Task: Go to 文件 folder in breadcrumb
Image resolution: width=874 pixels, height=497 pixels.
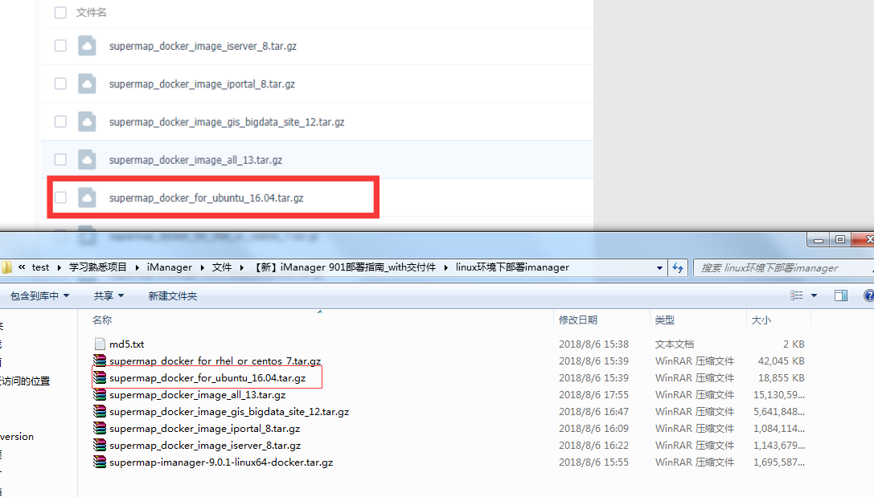Action: tap(222, 267)
